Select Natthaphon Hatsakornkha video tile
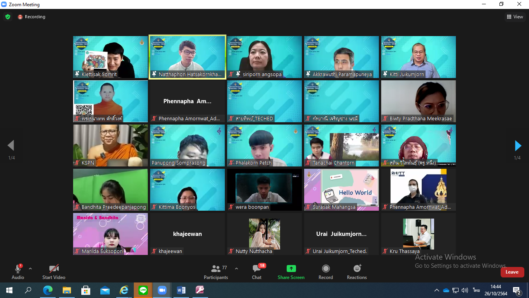Screen dimensions: 529x298 [187, 57]
